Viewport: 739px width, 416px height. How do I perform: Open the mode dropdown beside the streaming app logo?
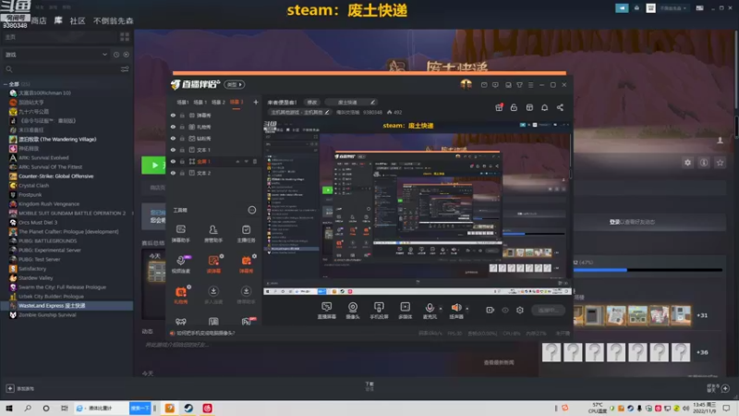point(235,84)
